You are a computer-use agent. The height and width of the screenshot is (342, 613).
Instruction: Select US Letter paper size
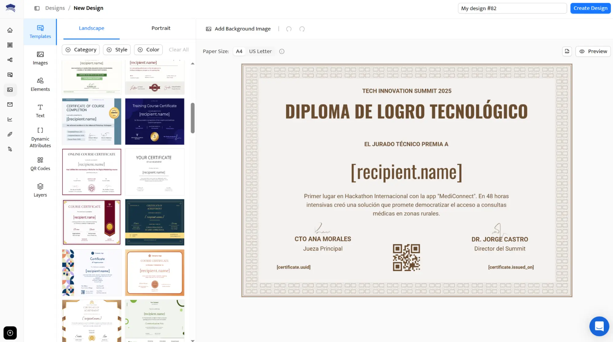(260, 51)
